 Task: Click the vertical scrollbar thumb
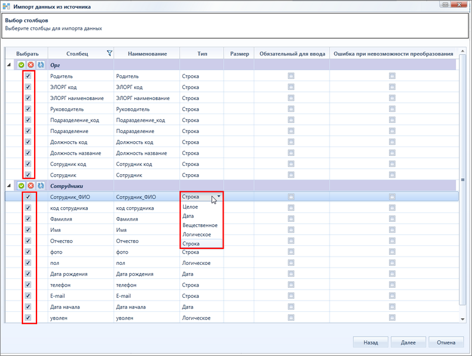[463, 179]
